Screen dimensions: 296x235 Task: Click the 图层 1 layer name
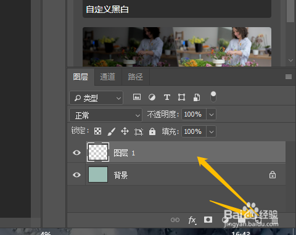125,153
